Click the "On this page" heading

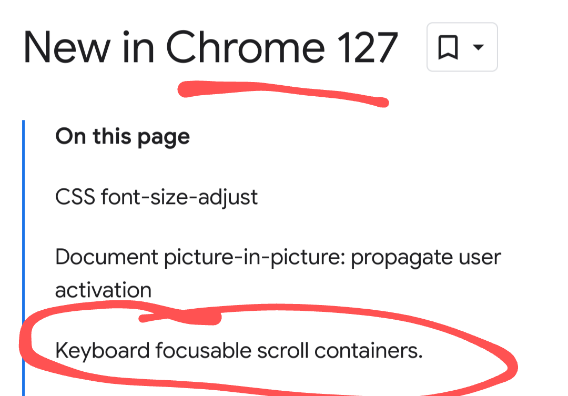pyautogui.click(x=122, y=137)
